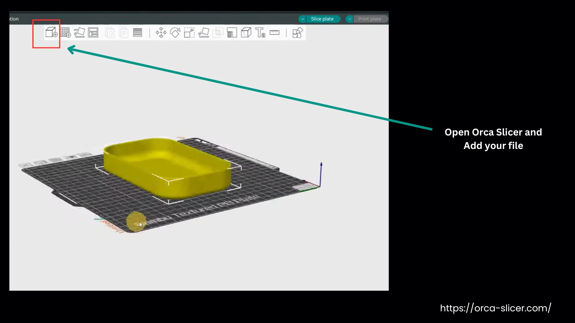Select the Lay on face tool
Screen dimensions: 575x323
click(x=204, y=32)
